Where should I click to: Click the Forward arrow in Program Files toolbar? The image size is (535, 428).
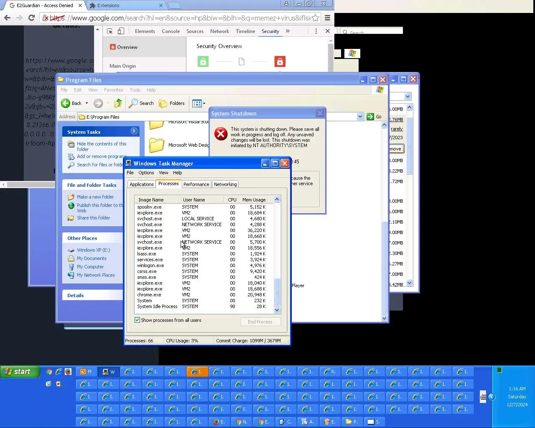pos(98,103)
